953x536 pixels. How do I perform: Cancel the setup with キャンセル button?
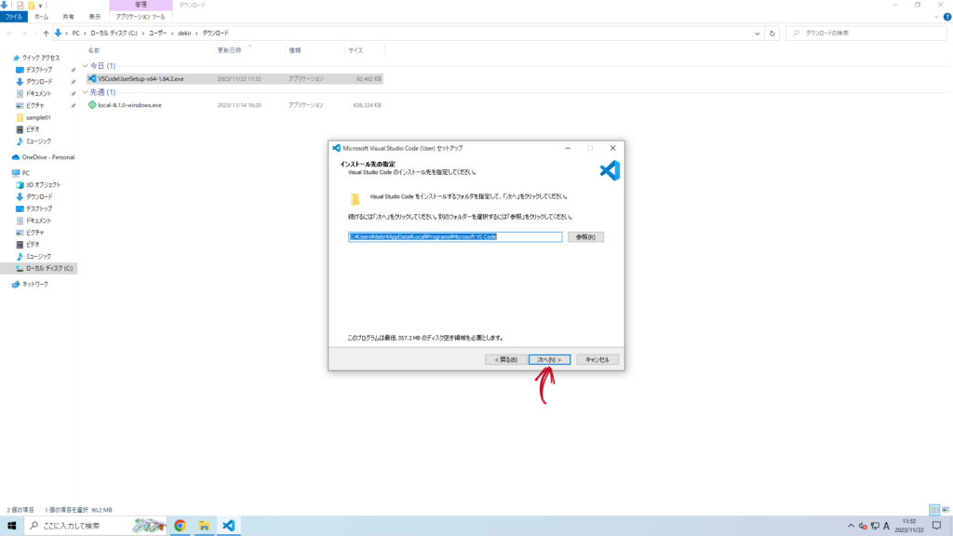(597, 360)
